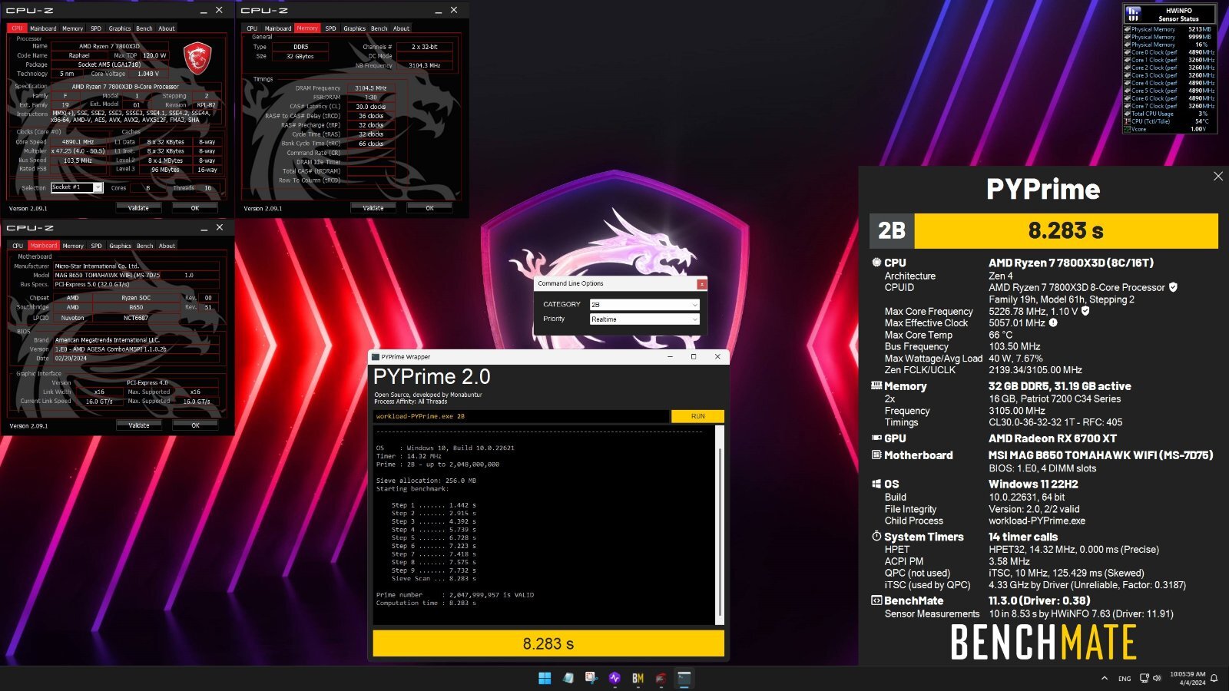The image size is (1229, 691).
Task: Click the shield icon after 5226.78 MHz value
Action: coord(1085,311)
